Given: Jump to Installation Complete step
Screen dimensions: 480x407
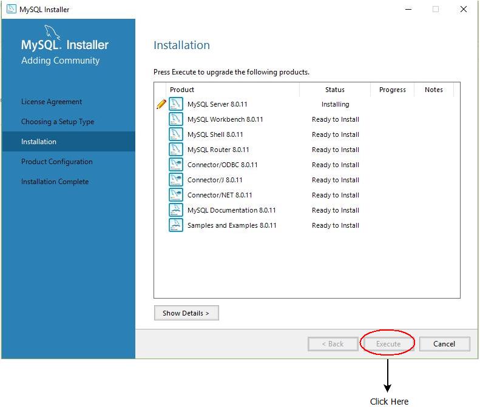Looking at the screenshot, I should 55,182.
